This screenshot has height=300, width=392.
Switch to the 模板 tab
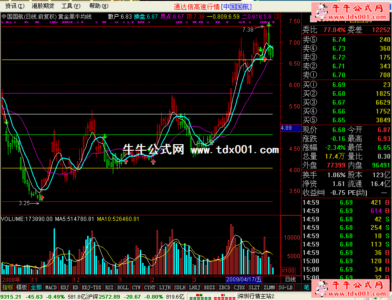pos(21,287)
